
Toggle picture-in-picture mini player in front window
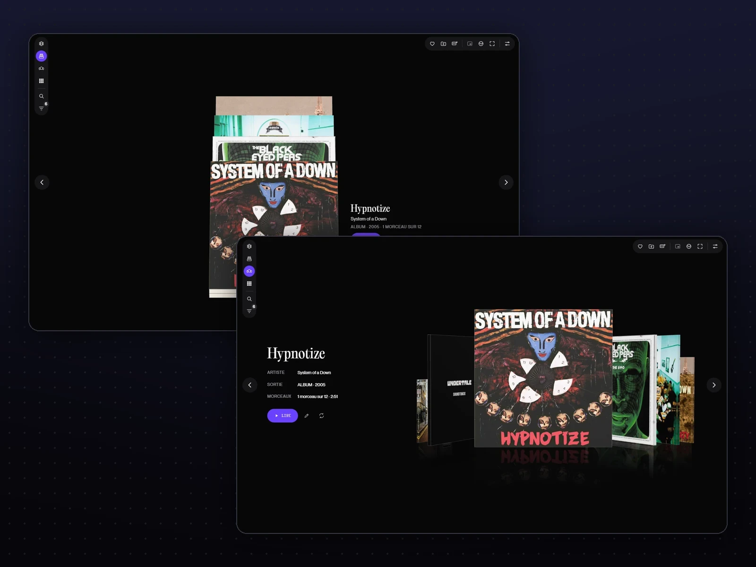[678, 246]
